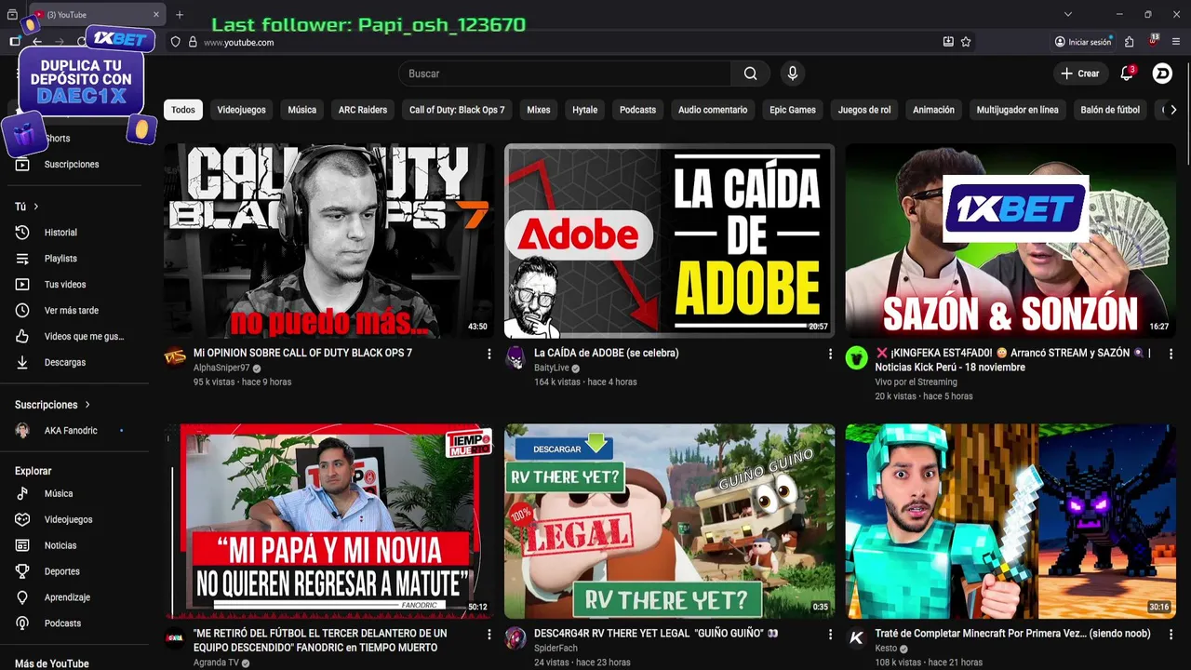1191x670 pixels.
Task: Open BaityLive channel avatar
Action: pos(515,358)
